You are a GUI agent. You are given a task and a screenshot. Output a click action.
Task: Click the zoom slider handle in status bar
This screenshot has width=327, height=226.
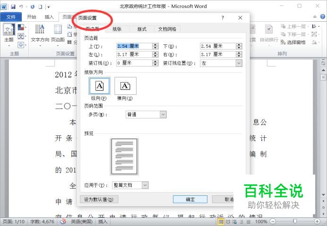295,221
